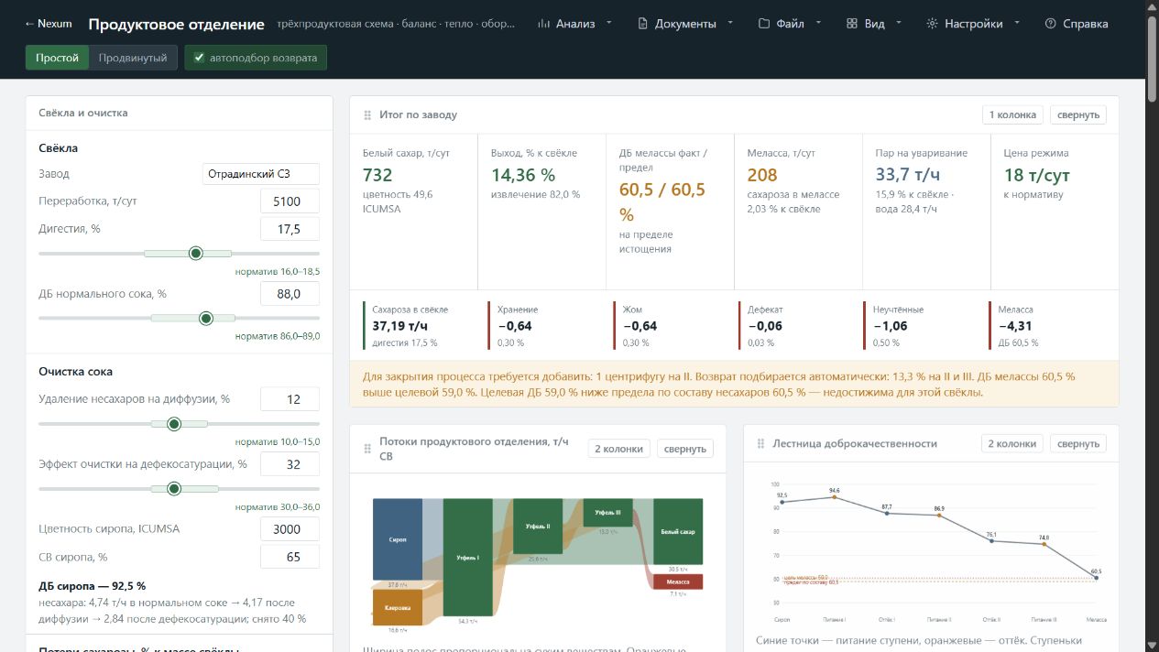Click the Дигестия slider handle
The width and height of the screenshot is (1159, 652).
[195, 253]
